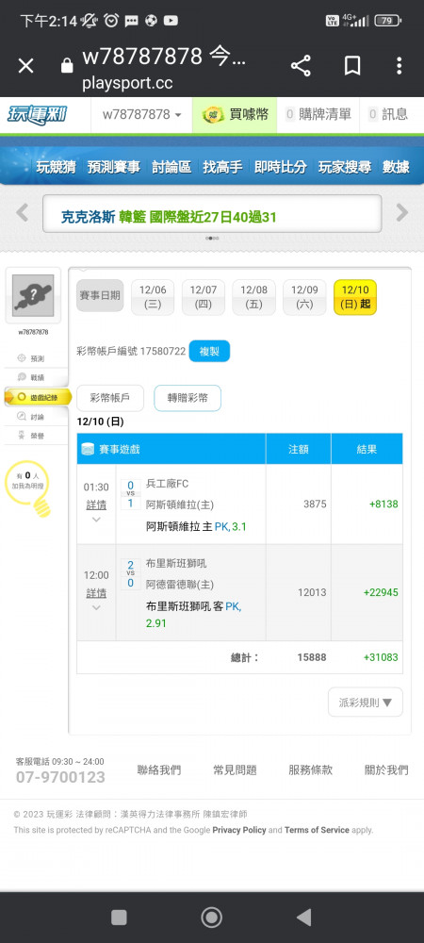Image resolution: width=424 pixels, height=943 pixels.
Task: Go to 玩競猜 in navigation bar
Action: tap(56, 167)
